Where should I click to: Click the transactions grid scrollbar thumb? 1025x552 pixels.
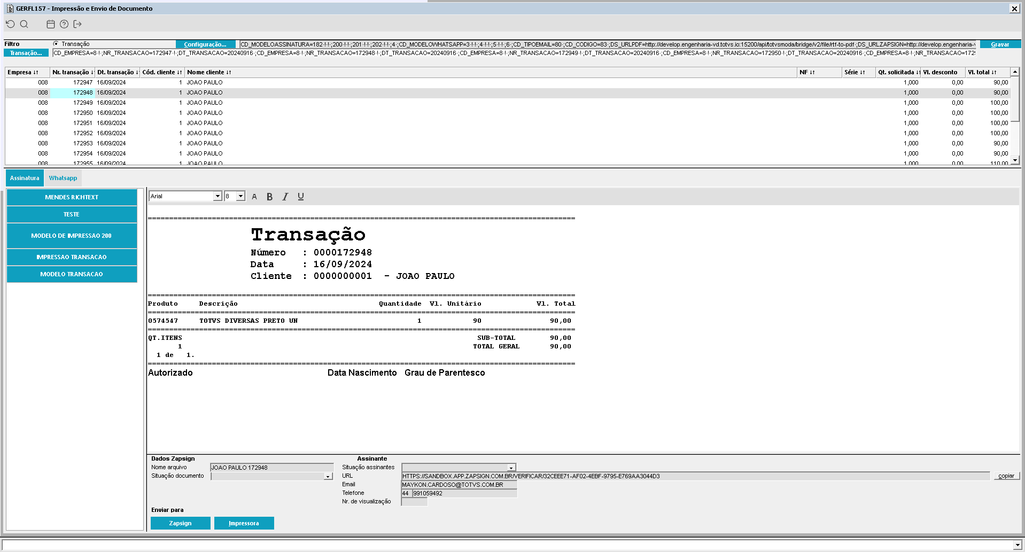point(1015,99)
